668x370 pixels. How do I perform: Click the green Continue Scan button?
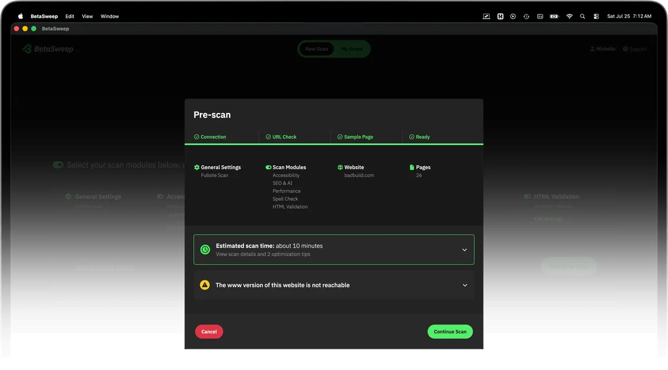[x=450, y=332]
